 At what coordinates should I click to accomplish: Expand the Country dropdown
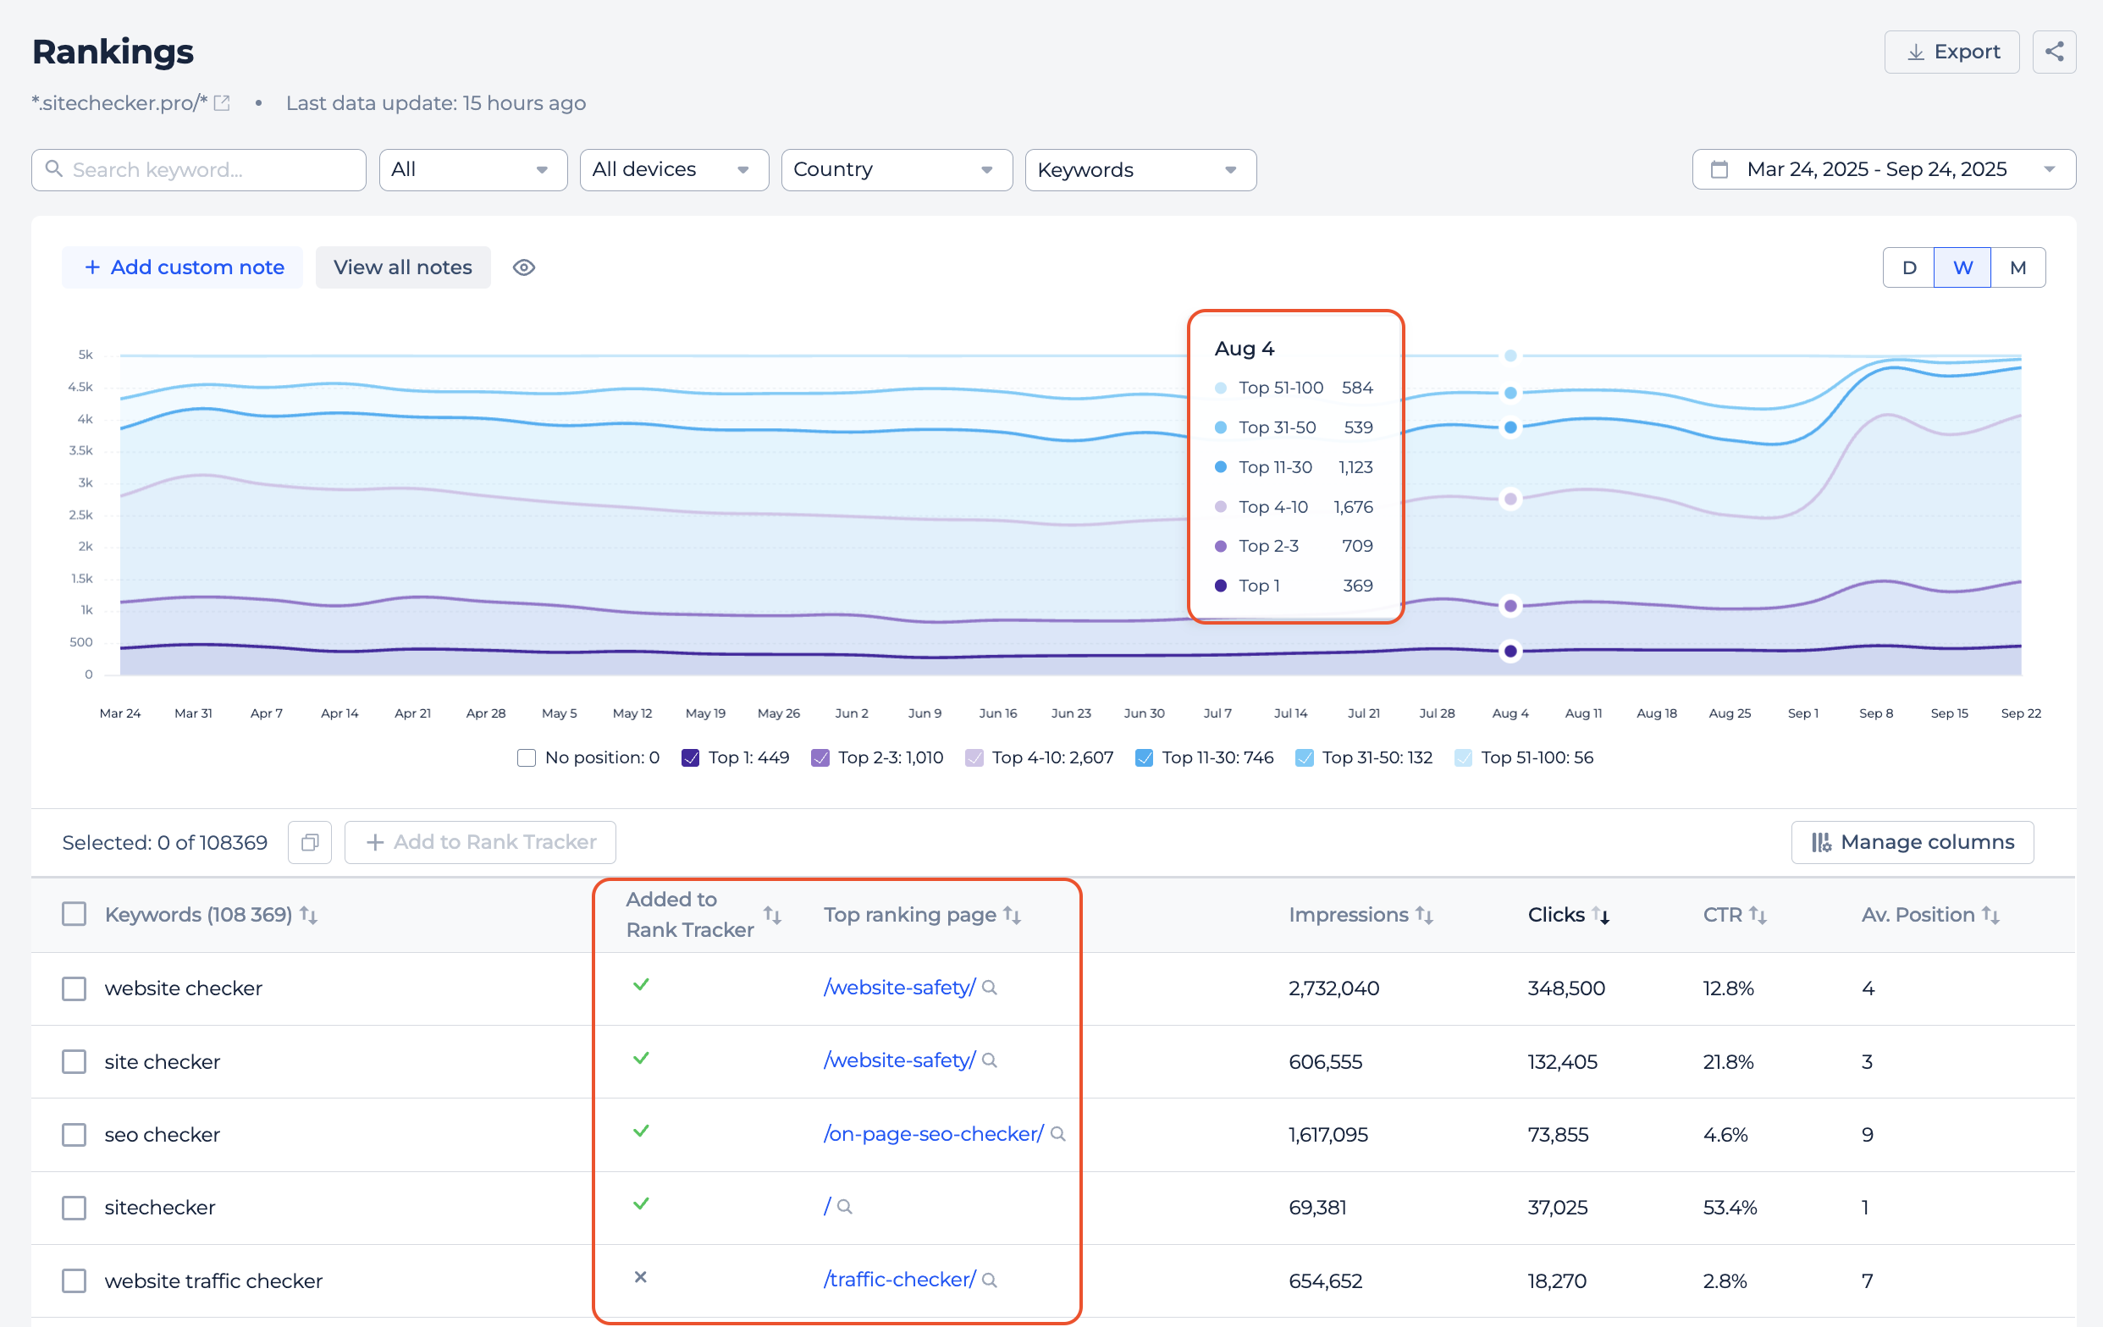coord(896,169)
